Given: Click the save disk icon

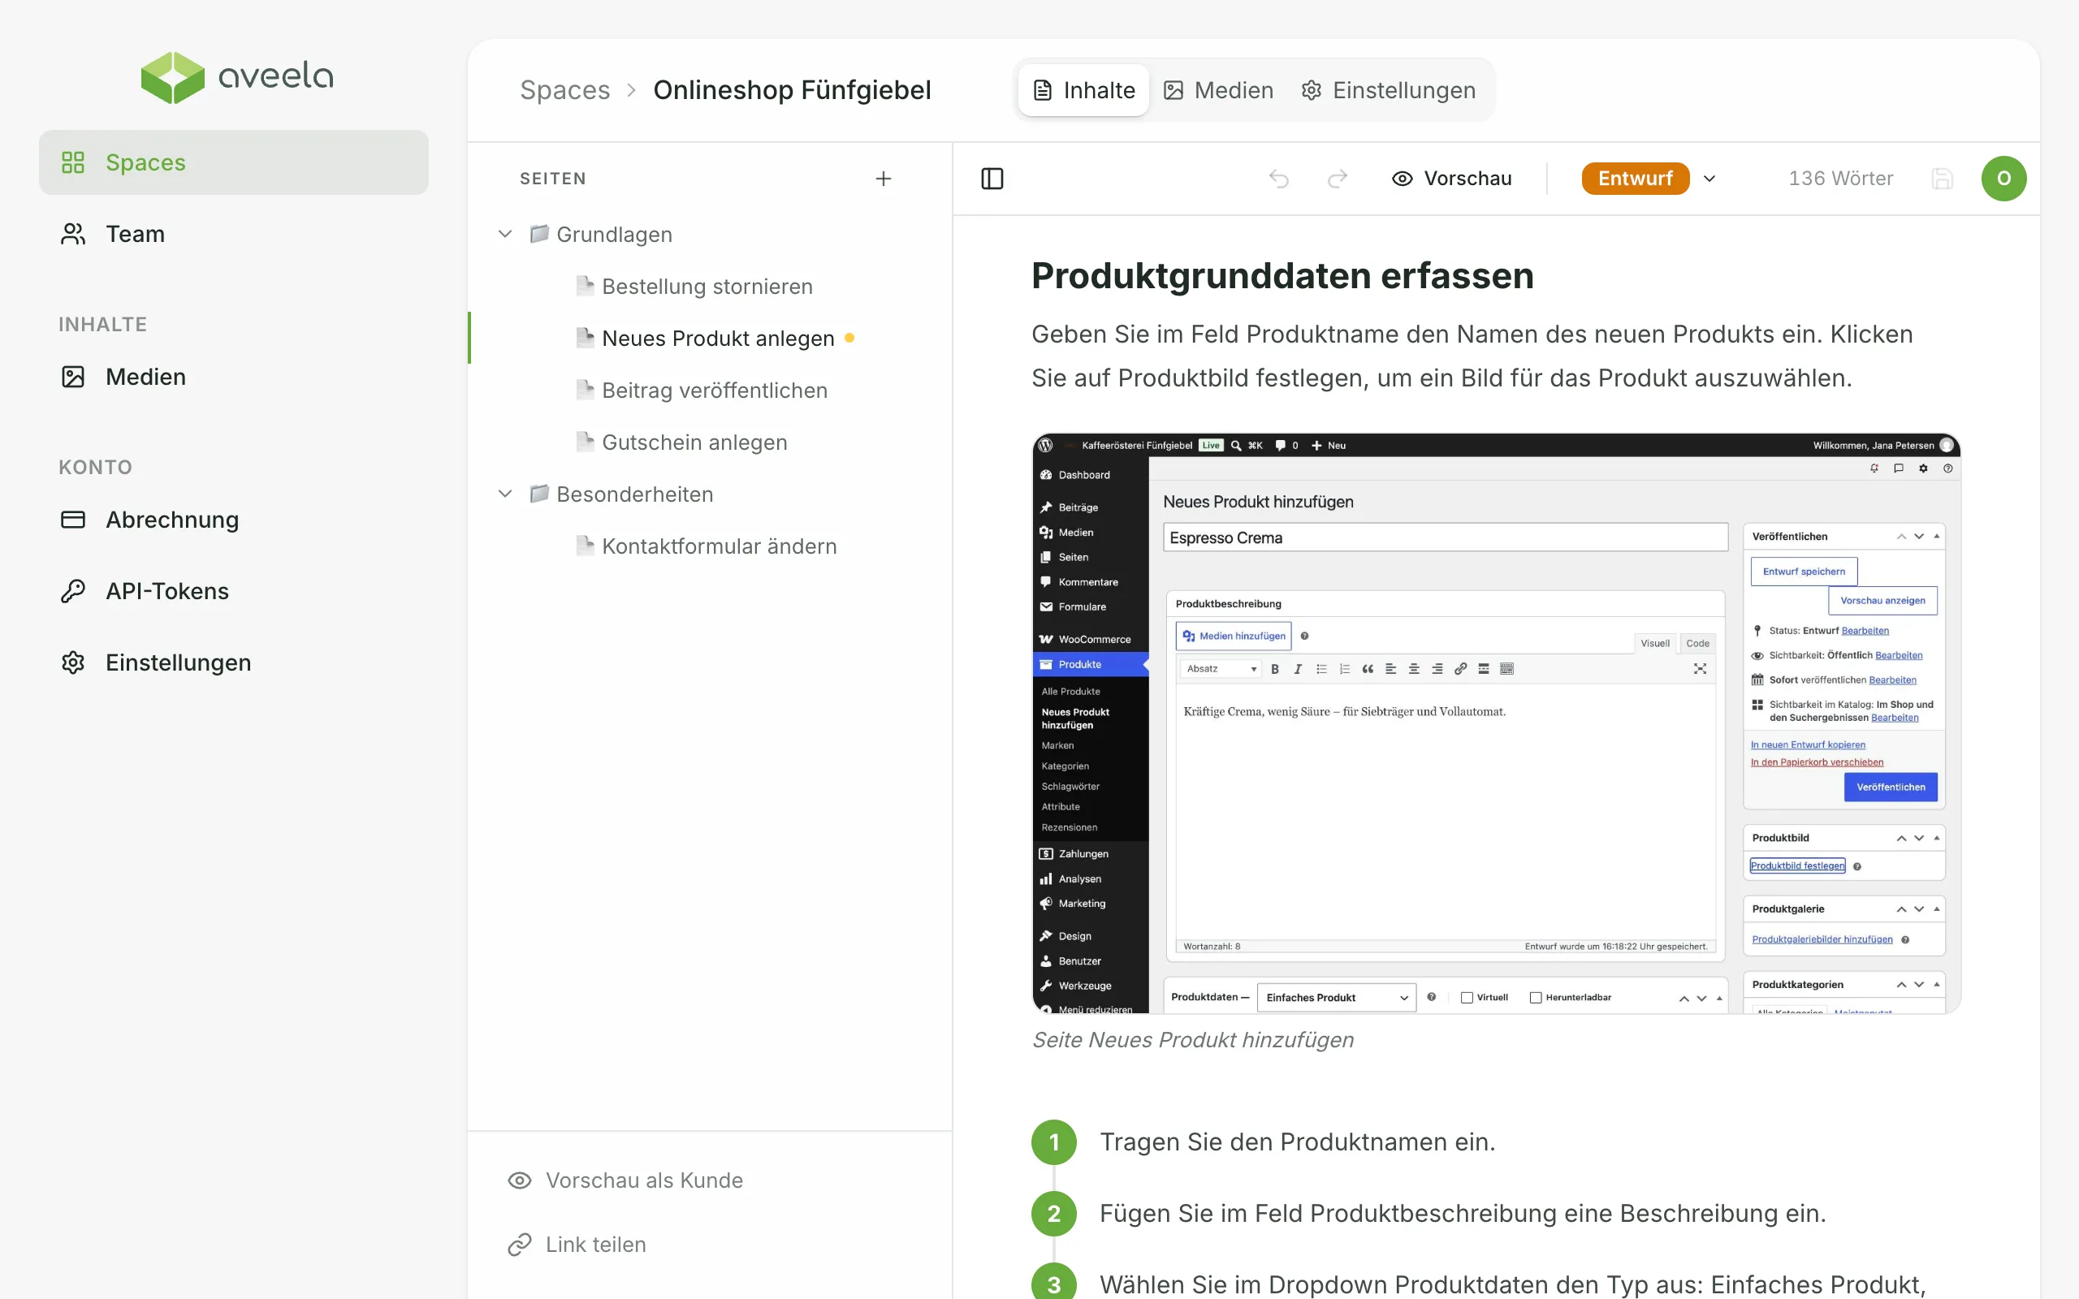Looking at the screenshot, I should [1942, 179].
